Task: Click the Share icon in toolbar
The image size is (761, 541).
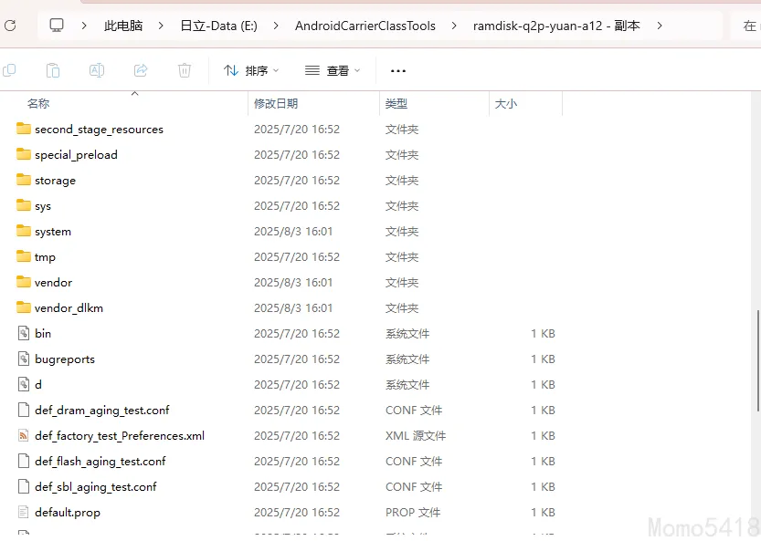Action: pyautogui.click(x=141, y=70)
